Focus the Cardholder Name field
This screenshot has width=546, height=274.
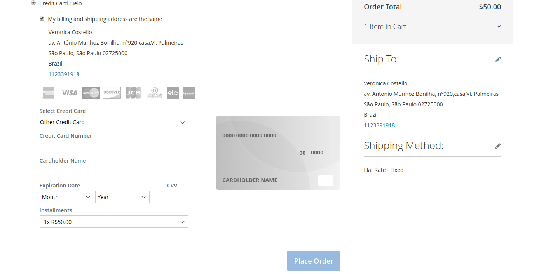(114, 172)
